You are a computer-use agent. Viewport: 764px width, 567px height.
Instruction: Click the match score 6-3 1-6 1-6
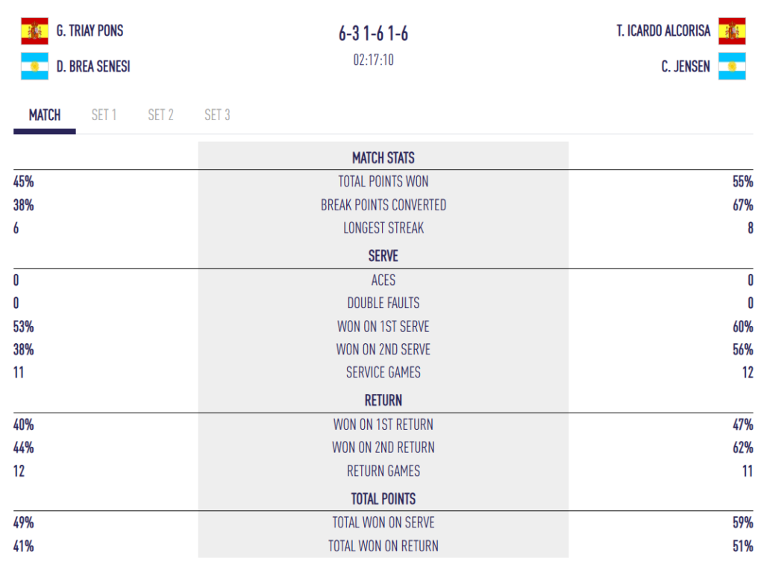(x=373, y=34)
